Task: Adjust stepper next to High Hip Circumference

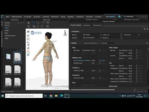Action: [x=137, y=50]
